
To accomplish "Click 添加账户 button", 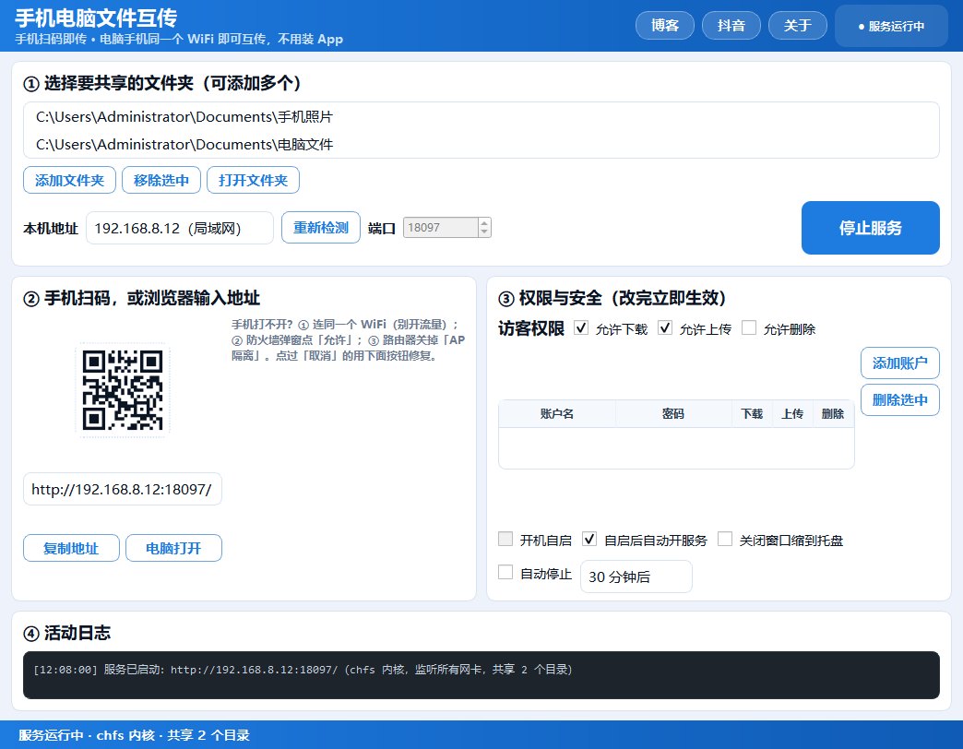I will [899, 363].
